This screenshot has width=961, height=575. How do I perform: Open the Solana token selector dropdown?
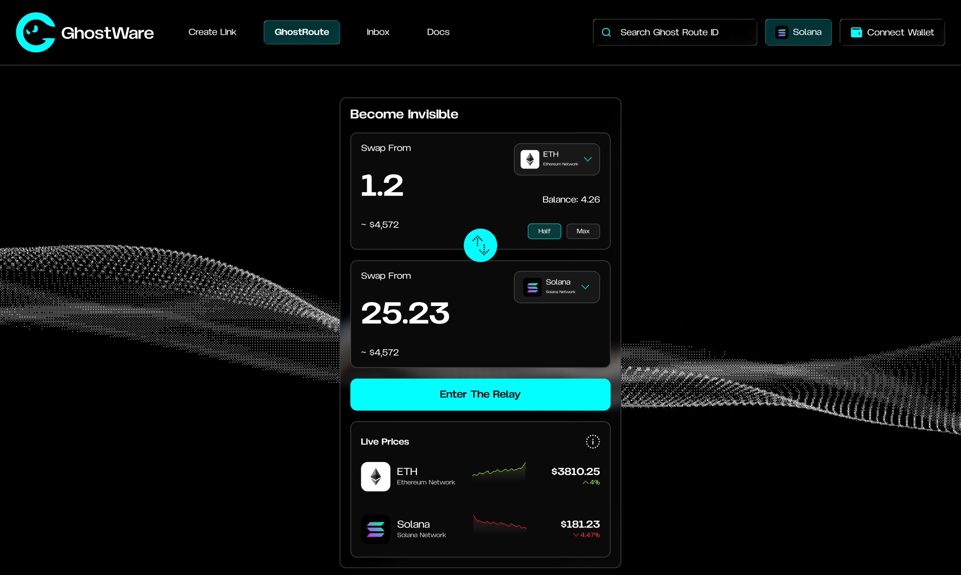556,287
